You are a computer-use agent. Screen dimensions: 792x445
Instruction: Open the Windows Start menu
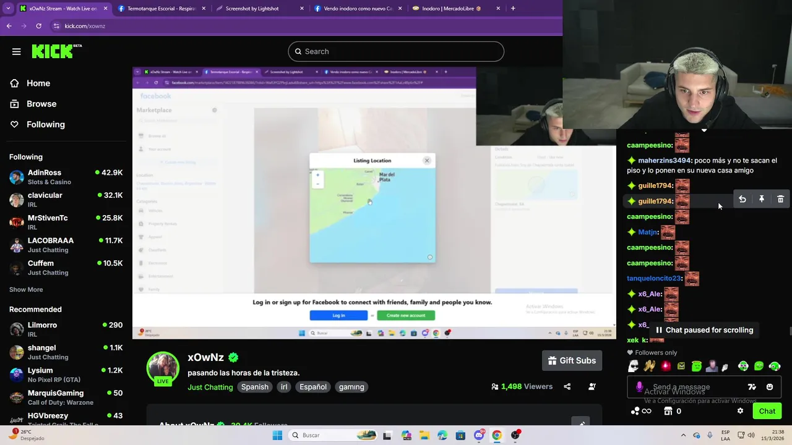tap(277, 435)
